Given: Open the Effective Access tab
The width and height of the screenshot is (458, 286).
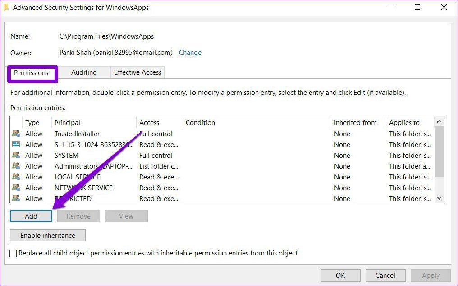Looking at the screenshot, I should tap(137, 72).
